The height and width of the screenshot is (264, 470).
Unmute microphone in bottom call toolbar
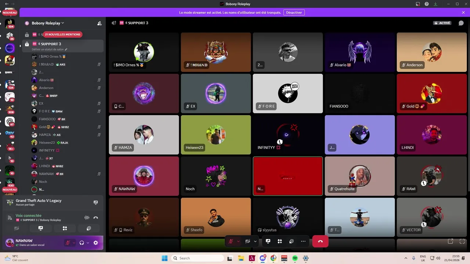pos(231,241)
